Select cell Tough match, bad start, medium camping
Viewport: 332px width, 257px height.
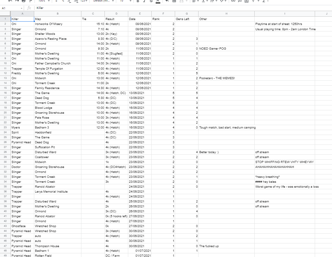pos(226,128)
